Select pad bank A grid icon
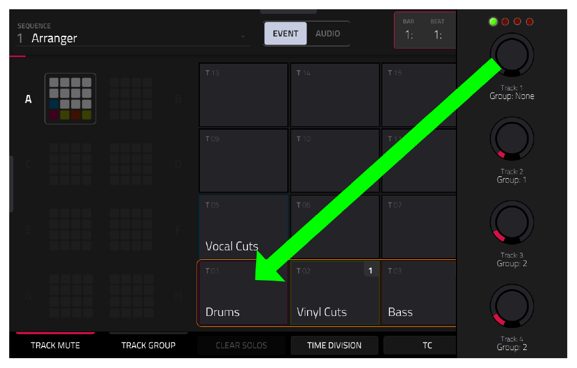Viewport: 577px width, 368px height. 70,98
